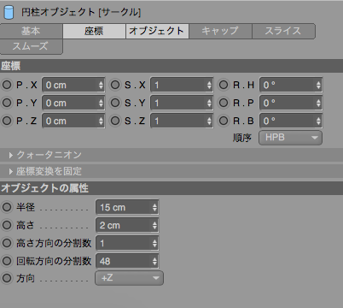Image resolution: width=343 pixels, height=308 pixels.
Task: Toggle the P.Y keyframe circle
Action: coord(7,103)
